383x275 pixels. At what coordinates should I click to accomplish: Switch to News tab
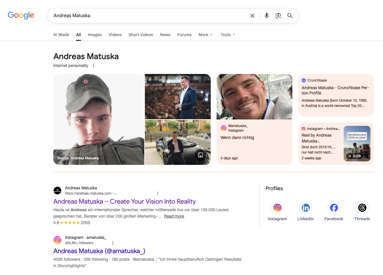coord(165,35)
